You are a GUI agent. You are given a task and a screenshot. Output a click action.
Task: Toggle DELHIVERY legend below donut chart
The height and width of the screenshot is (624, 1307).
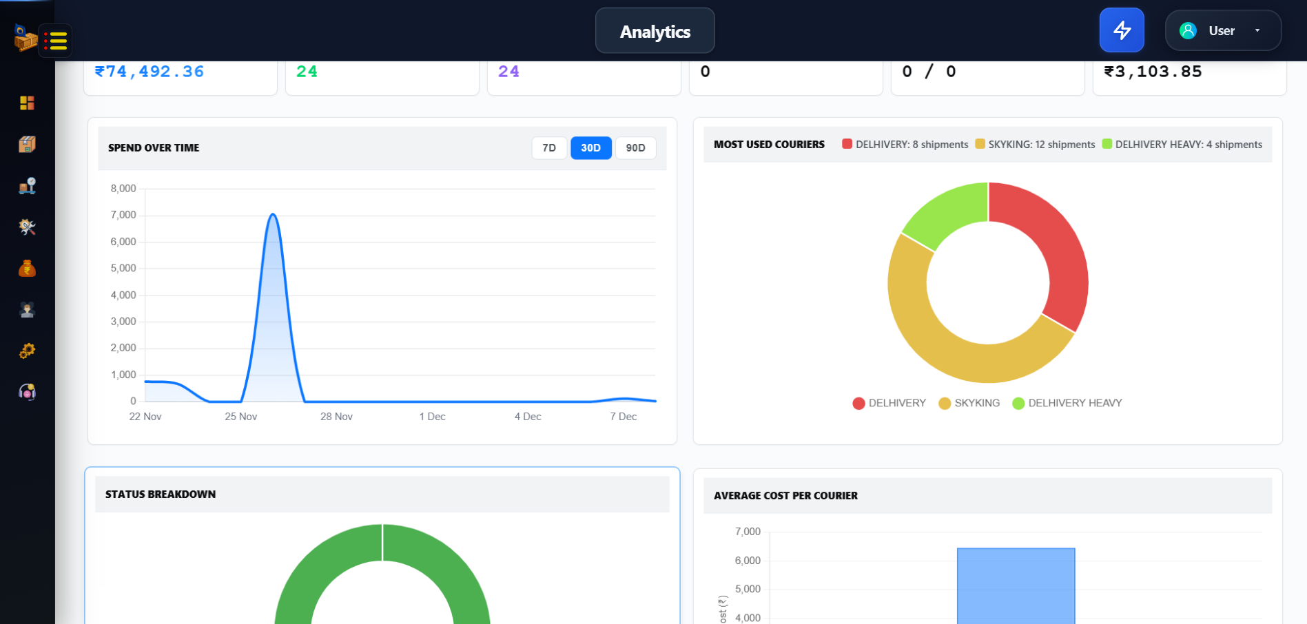[889, 403]
